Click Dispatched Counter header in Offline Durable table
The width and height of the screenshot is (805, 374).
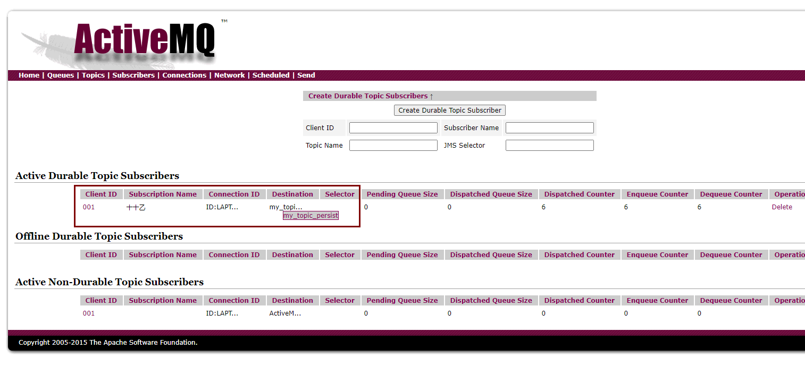[580, 255]
